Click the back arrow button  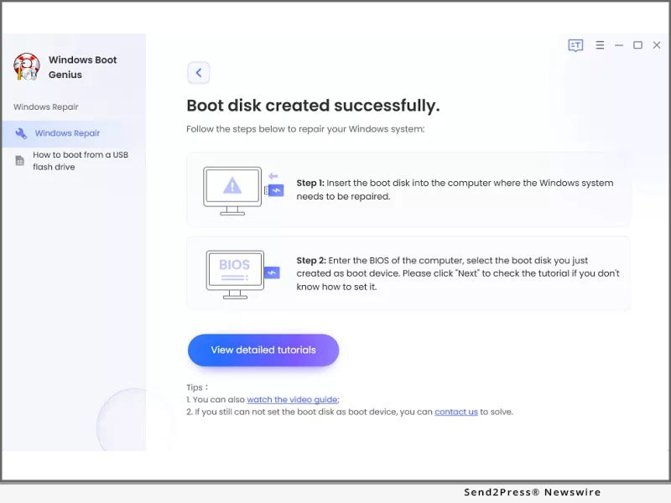click(x=199, y=73)
